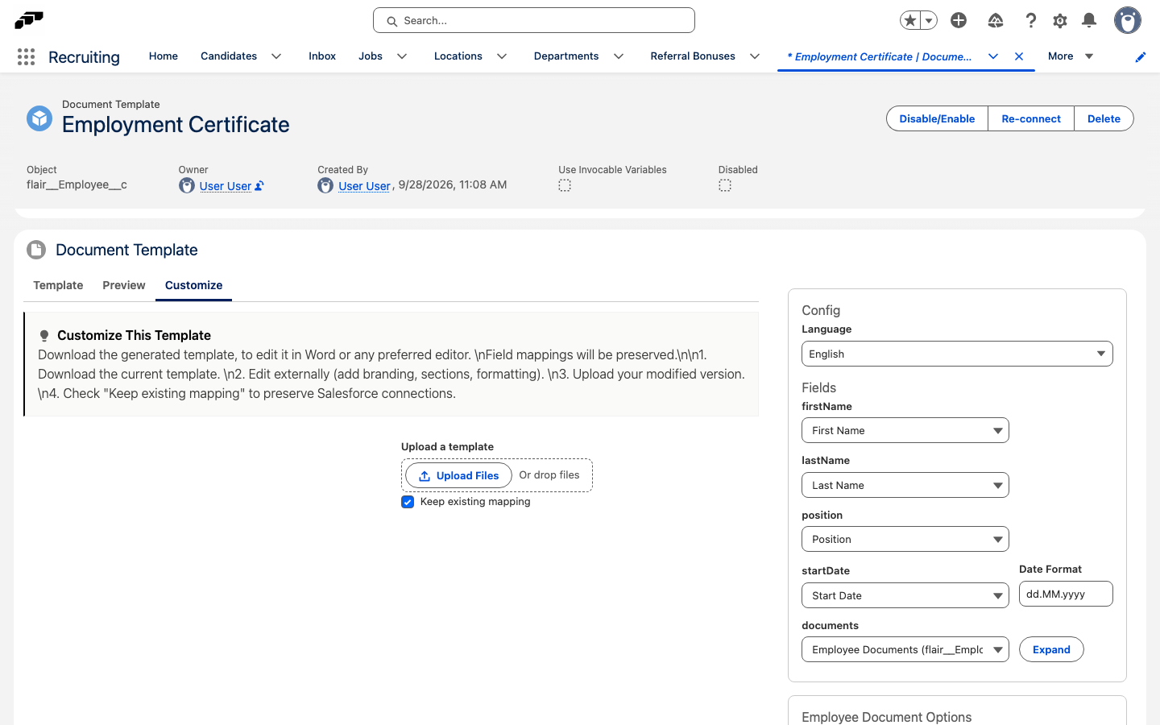Image resolution: width=1160 pixels, height=725 pixels.
Task: Click Use Invocable Variables checkbox
Action: pos(565,185)
